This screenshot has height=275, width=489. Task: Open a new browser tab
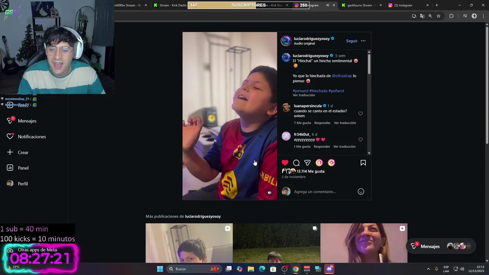tap(437, 5)
